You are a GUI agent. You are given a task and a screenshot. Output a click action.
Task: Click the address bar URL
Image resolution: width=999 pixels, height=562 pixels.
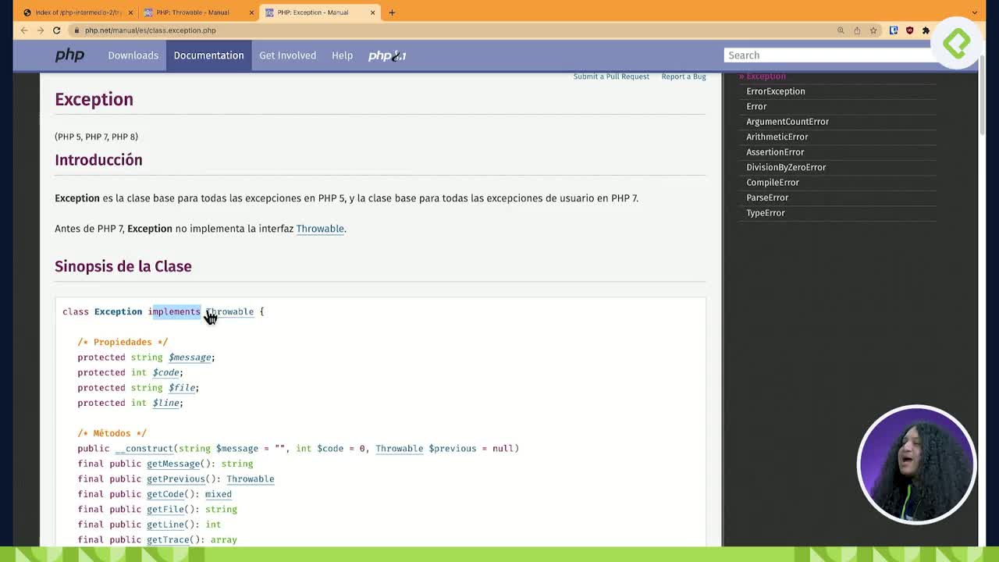150,30
